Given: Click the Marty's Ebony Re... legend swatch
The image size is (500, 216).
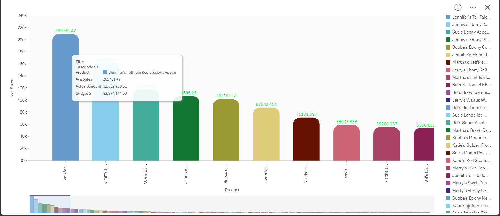Looking at the screenshot, I should 448,191.
